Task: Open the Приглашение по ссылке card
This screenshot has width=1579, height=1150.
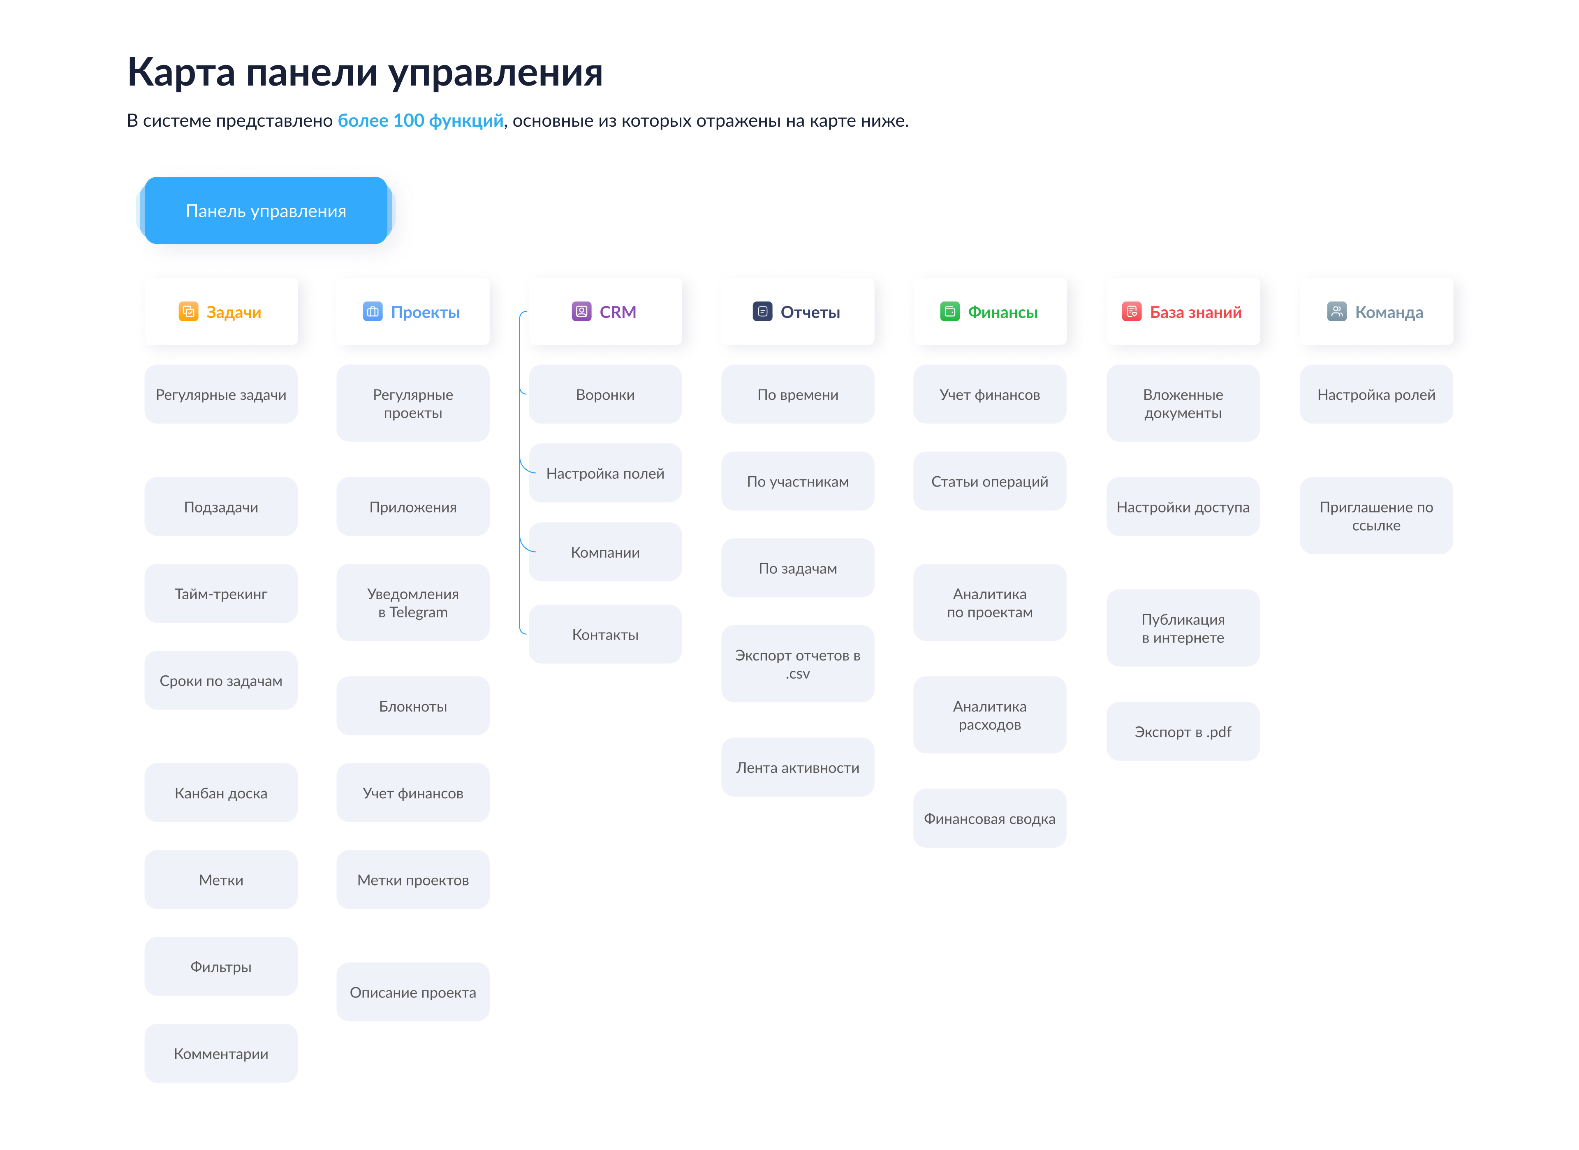Action: 1376,515
